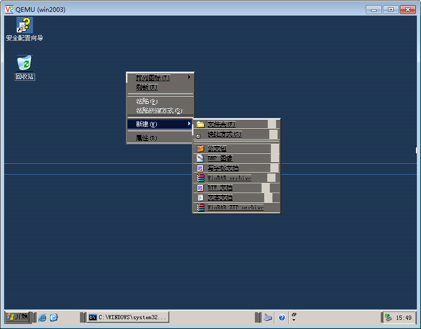Click the text document notepad icon
This screenshot has width=421, height=329.
tap(200, 198)
